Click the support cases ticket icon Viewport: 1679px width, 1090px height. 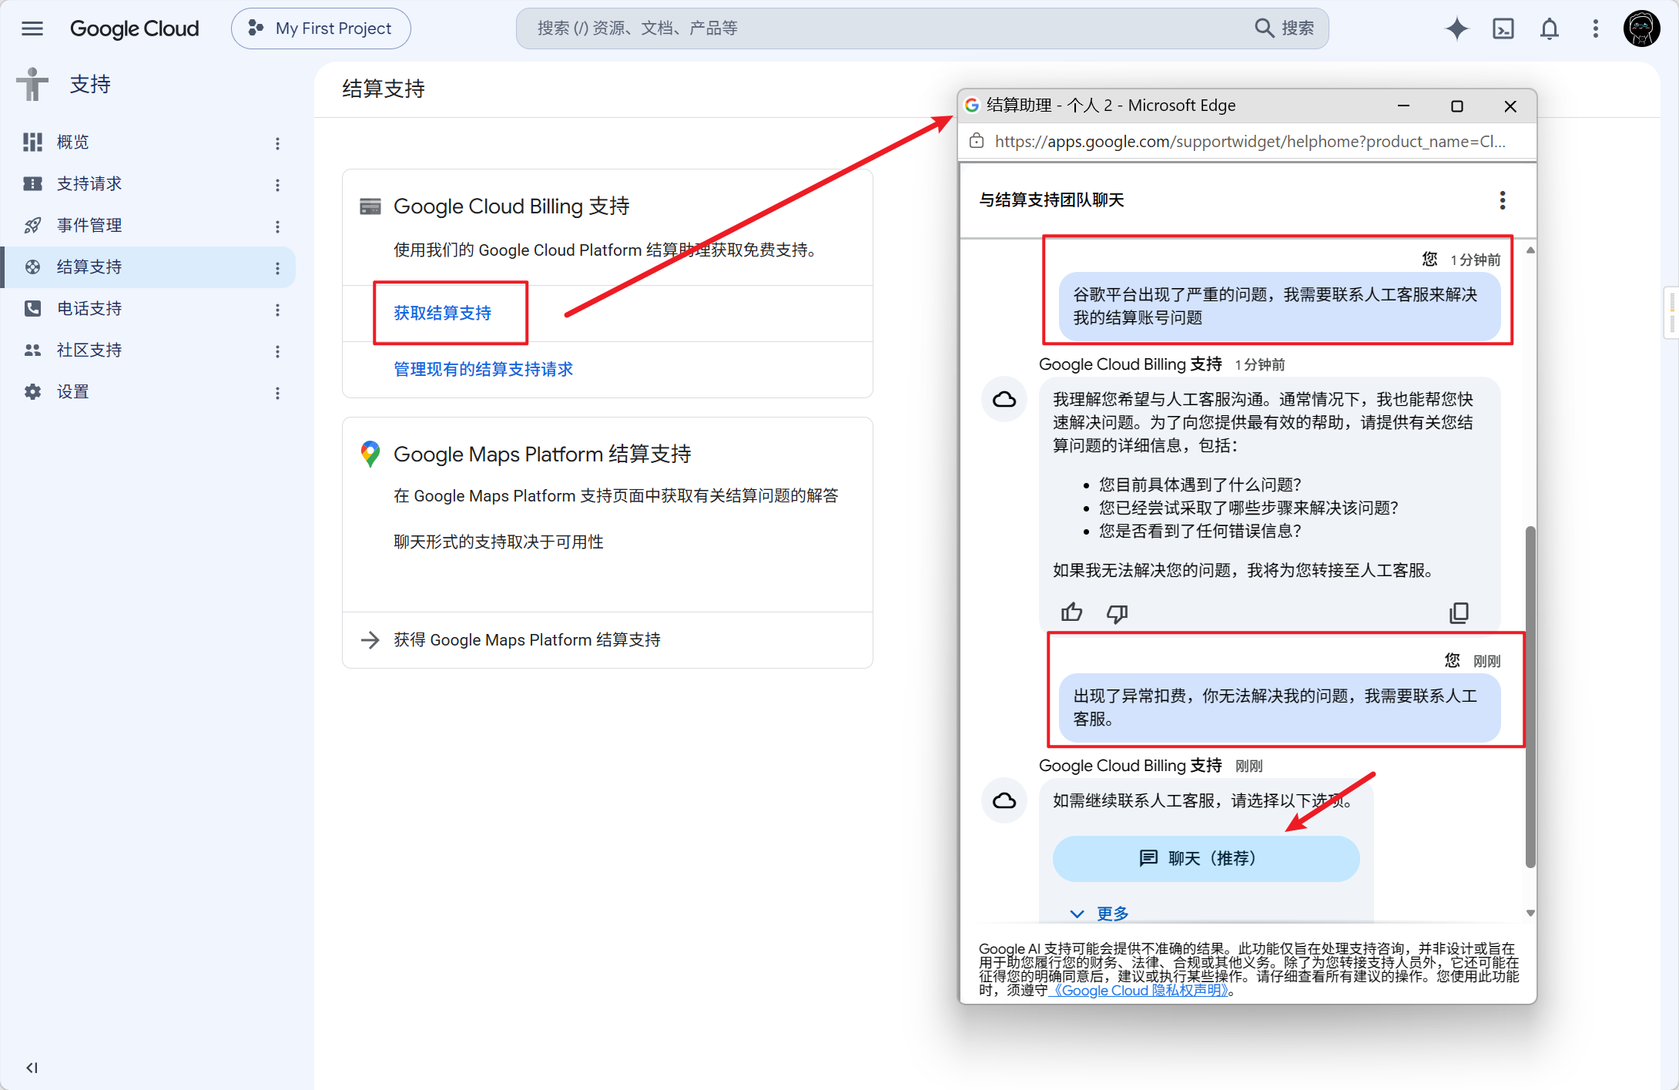point(32,183)
